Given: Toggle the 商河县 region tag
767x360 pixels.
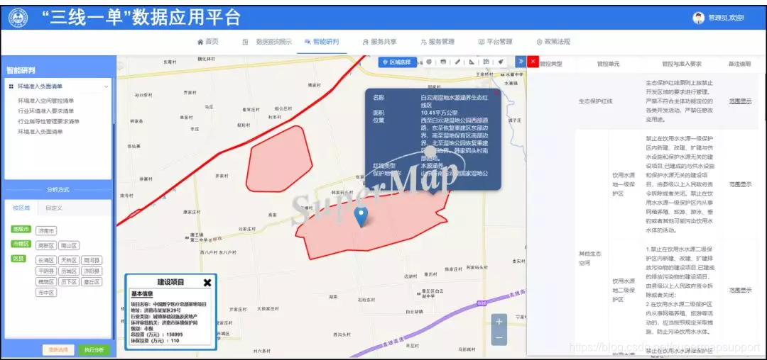Looking at the screenshot, I should [92, 261].
